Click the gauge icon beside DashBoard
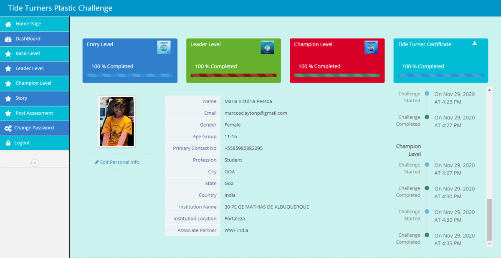The height and width of the screenshot is (258, 501). tap(8, 39)
